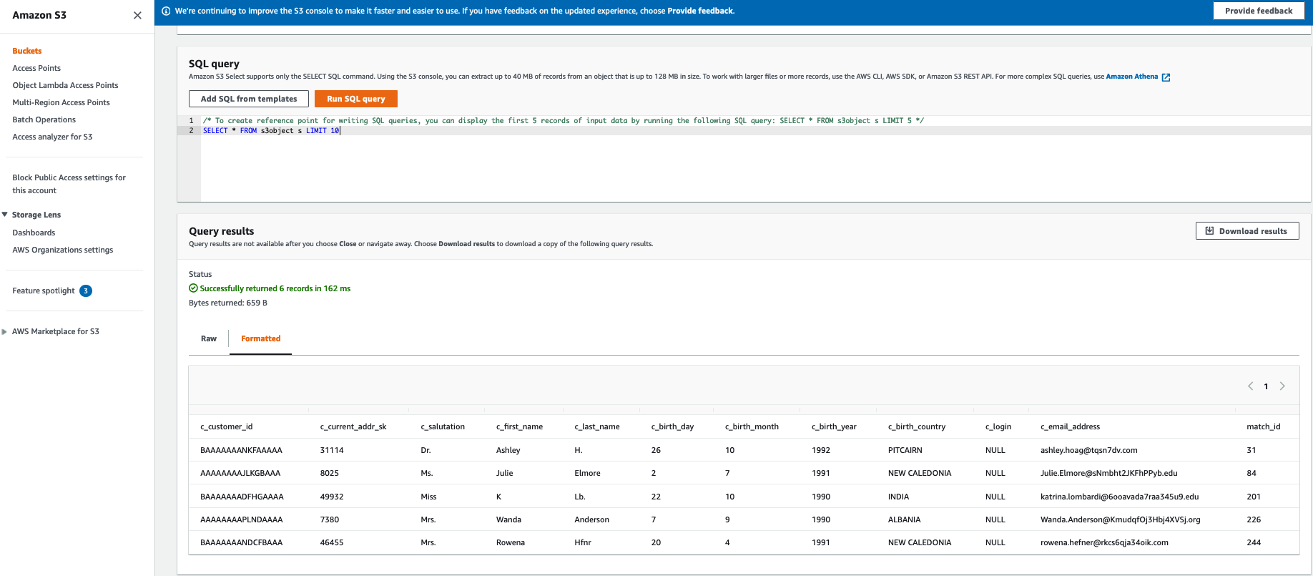Click the green success check icon
Screen dimensions: 1313x576
[x=193, y=288]
